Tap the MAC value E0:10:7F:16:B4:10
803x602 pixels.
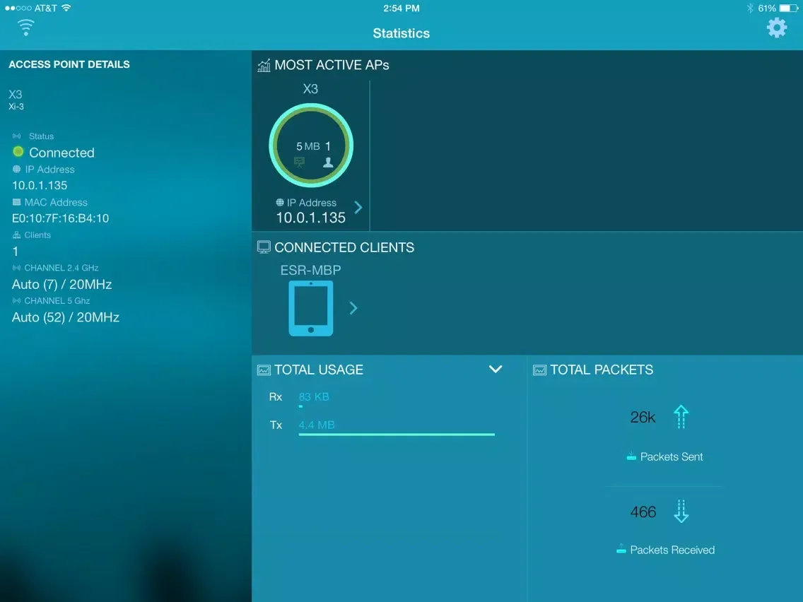[60, 218]
